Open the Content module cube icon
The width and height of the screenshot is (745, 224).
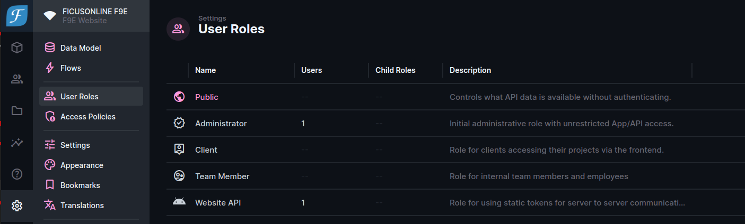[x=17, y=48]
